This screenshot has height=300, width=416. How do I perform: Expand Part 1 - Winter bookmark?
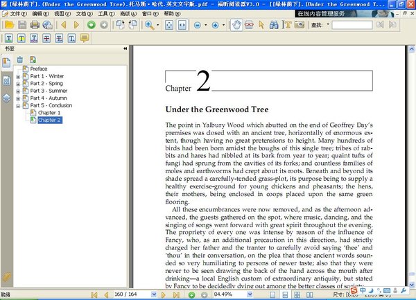coord(18,77)
